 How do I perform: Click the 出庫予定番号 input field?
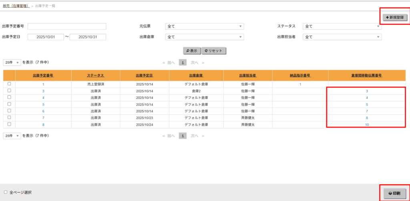tap(67, 26)
